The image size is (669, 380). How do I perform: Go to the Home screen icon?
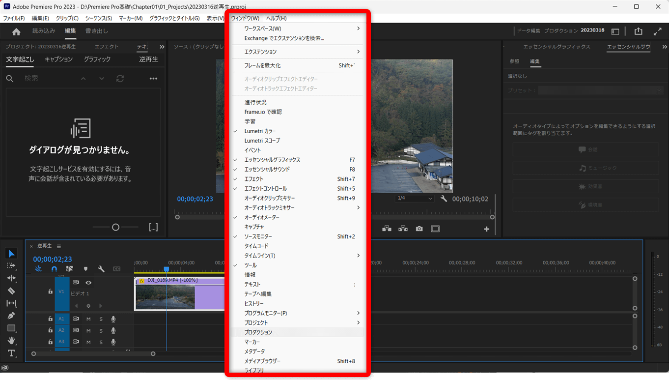pos(16,31)
